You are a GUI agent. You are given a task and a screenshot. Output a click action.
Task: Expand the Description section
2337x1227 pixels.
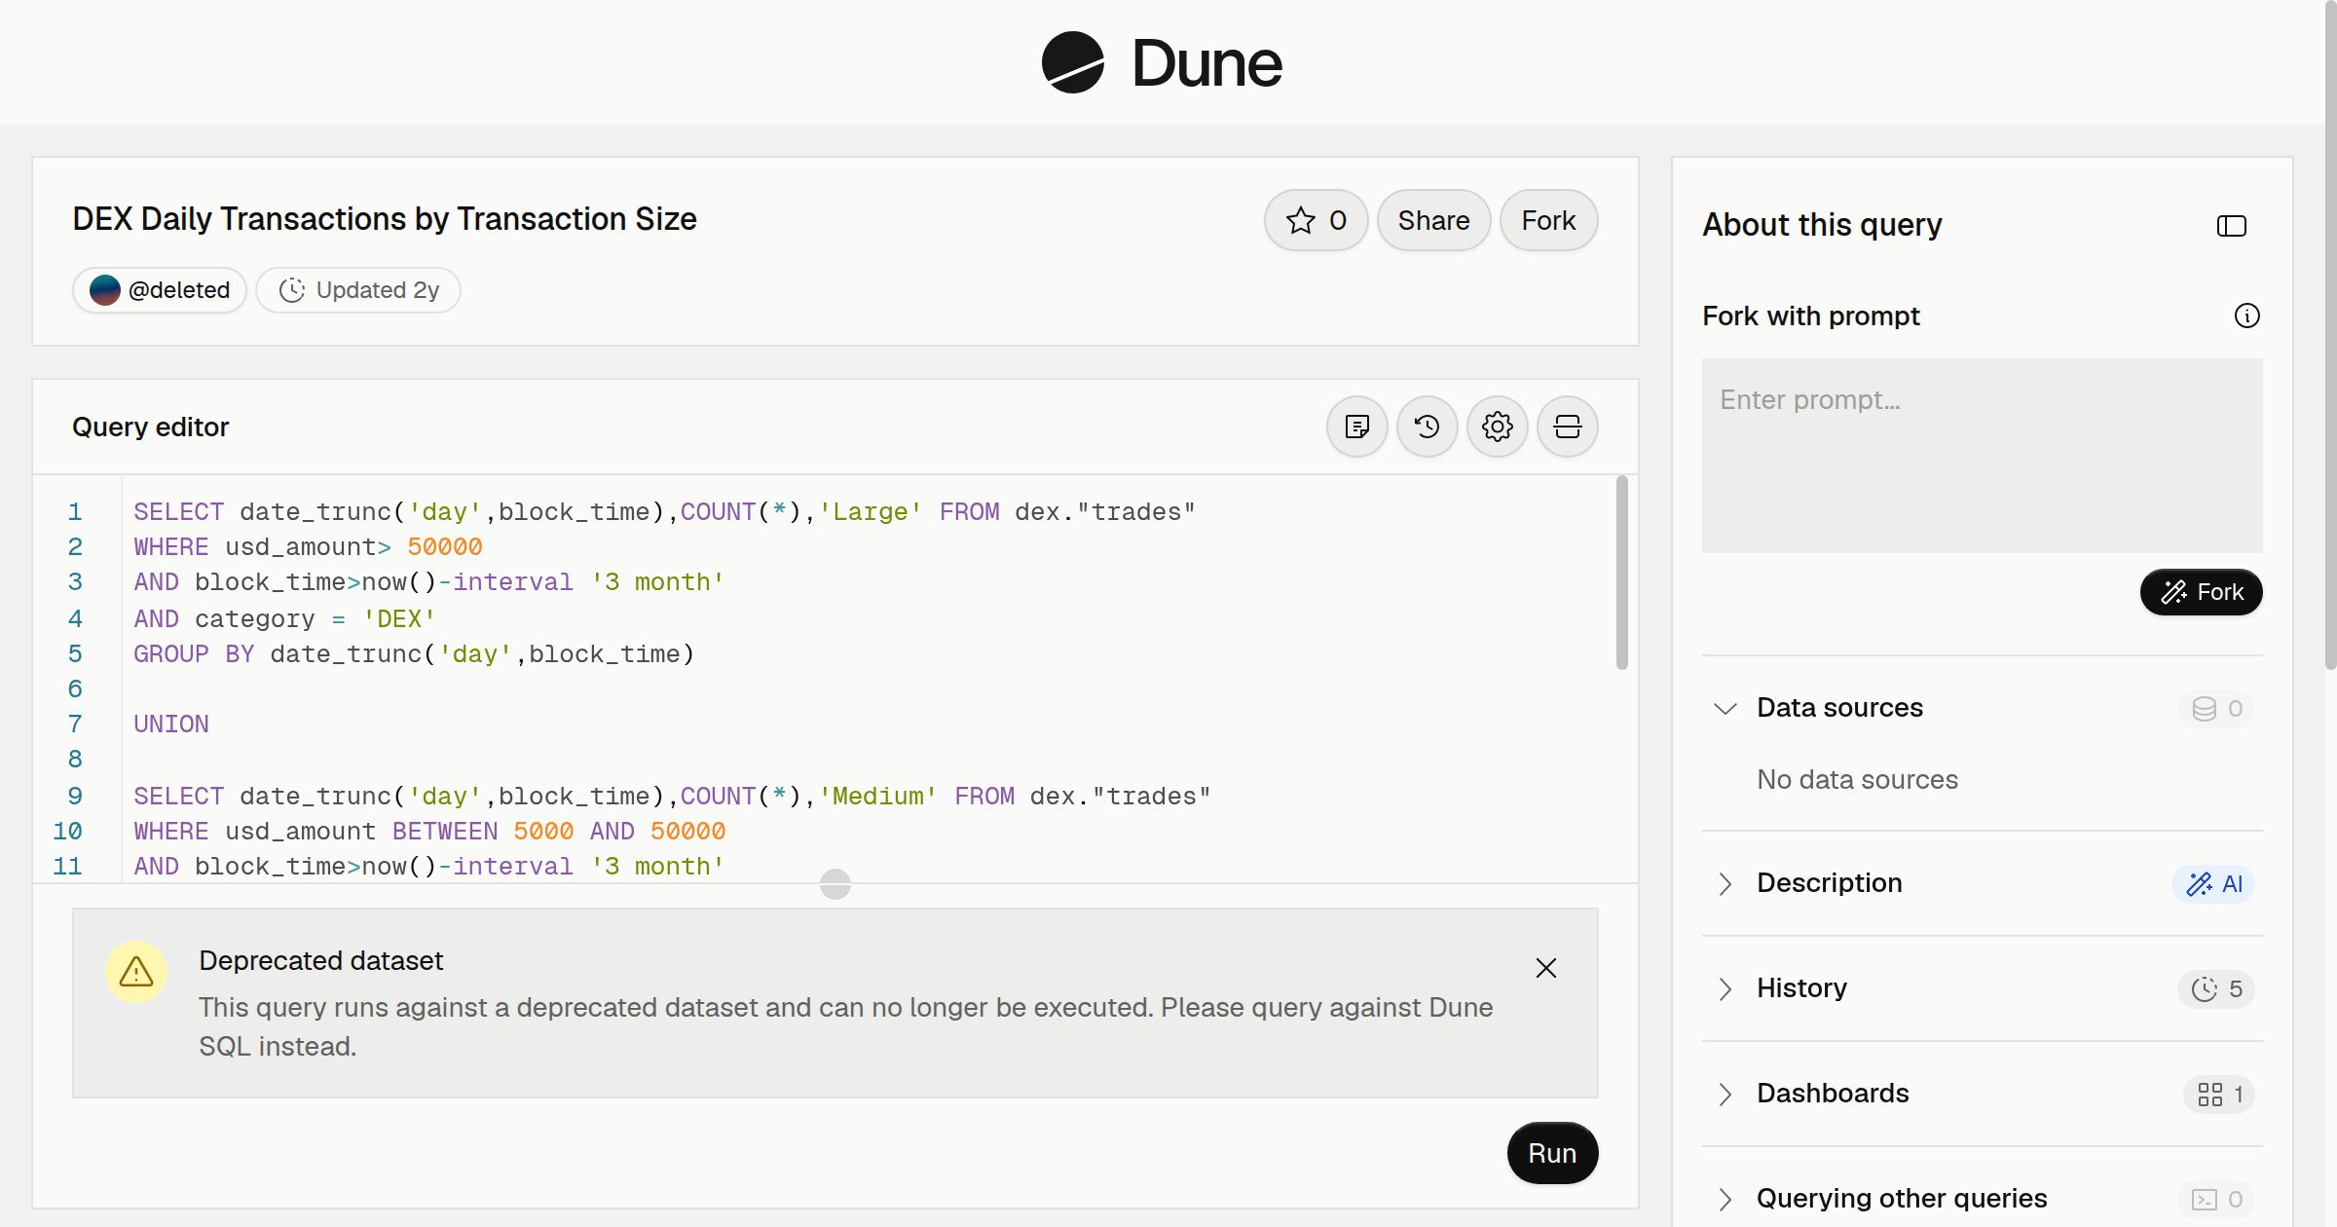[x=1725, y=883]
